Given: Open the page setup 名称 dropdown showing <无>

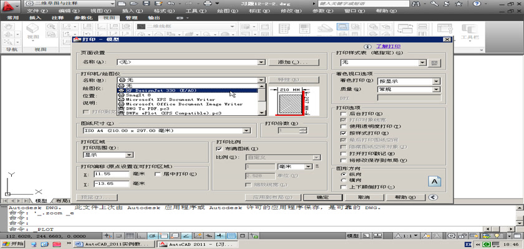Looking at the screenshot, I should coord(191,62).
